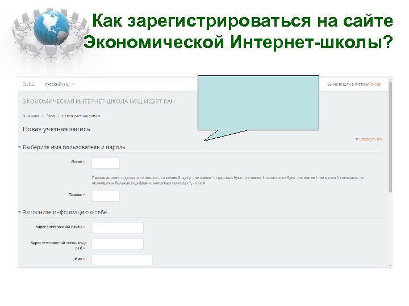This screenshot has width=409, height=306.
Task: Click the page vertical scrollbar thumb
Action: point(390,137)
